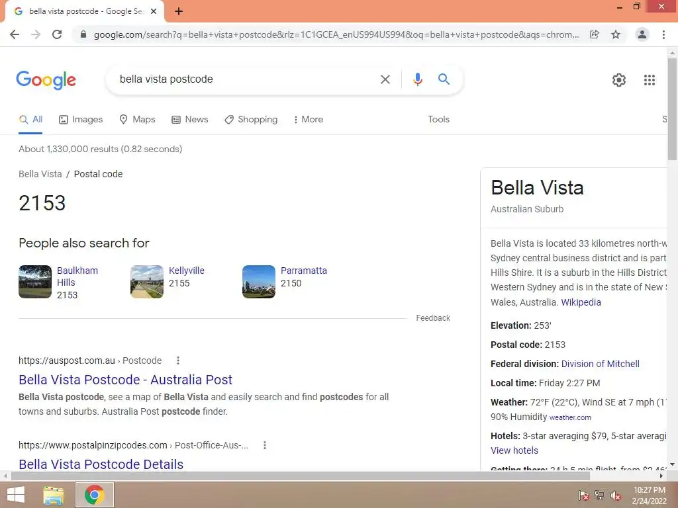Open options menu for auspost.com.au result
Viewport: 678px width, 508px height.
pyautogui.click(x=177, y=360)
